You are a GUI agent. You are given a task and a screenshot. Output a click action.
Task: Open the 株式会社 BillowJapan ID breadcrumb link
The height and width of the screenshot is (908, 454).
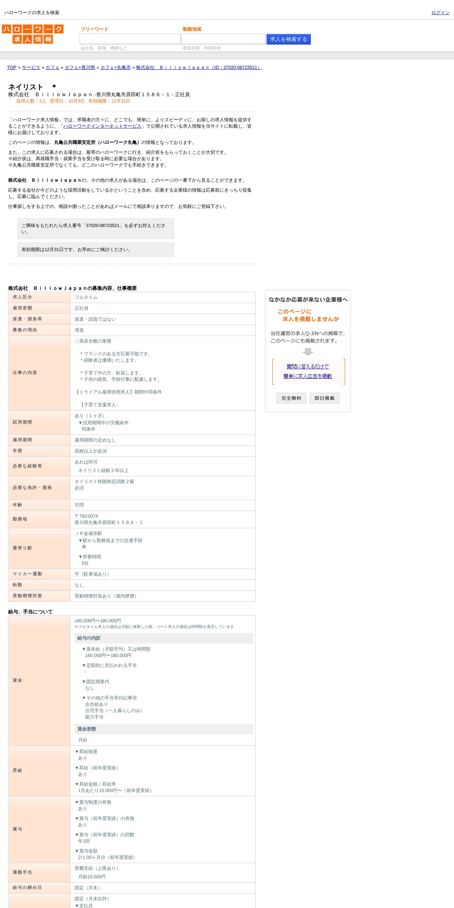199,68
